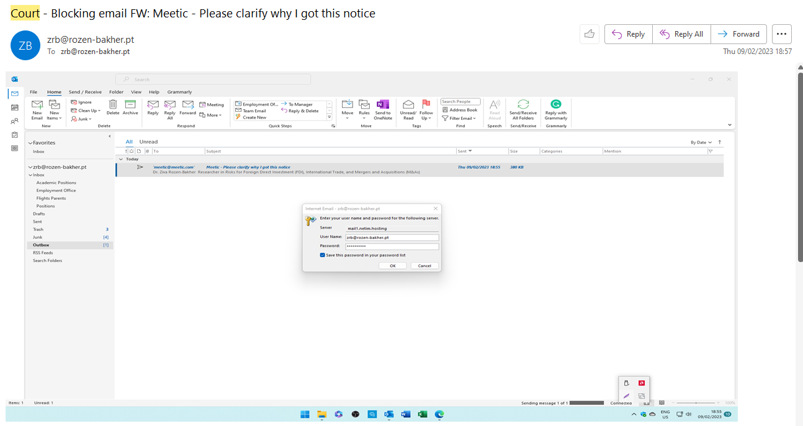Click the top Reply button in email header
803x426 pixels.
coord(629,34)
